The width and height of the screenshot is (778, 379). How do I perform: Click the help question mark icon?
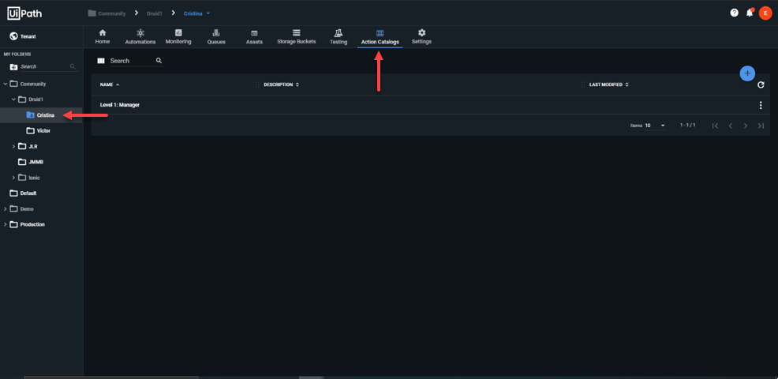[x=734, y=13]
